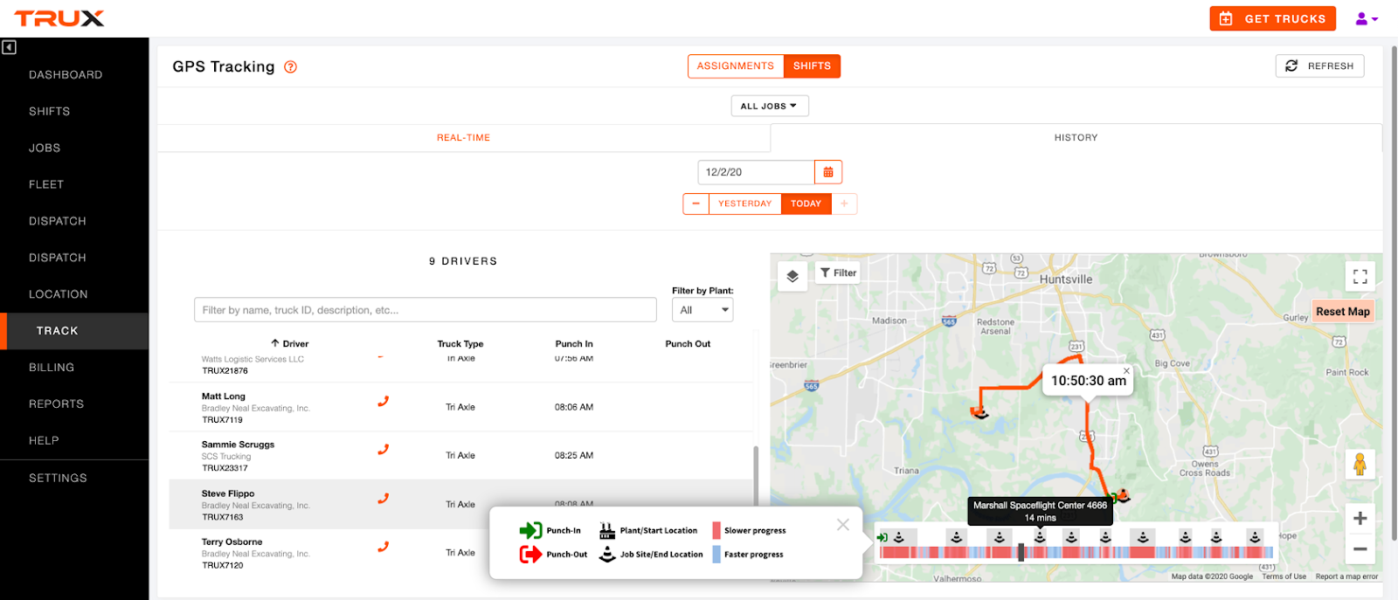
Task: Collapse the sidebar with the arrow icon
Action: pos(9,47)
